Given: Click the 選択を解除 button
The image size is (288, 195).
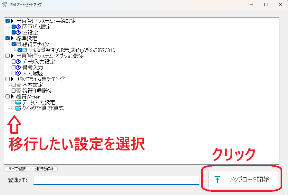Looking at the screenshot, I should [44, 169].
